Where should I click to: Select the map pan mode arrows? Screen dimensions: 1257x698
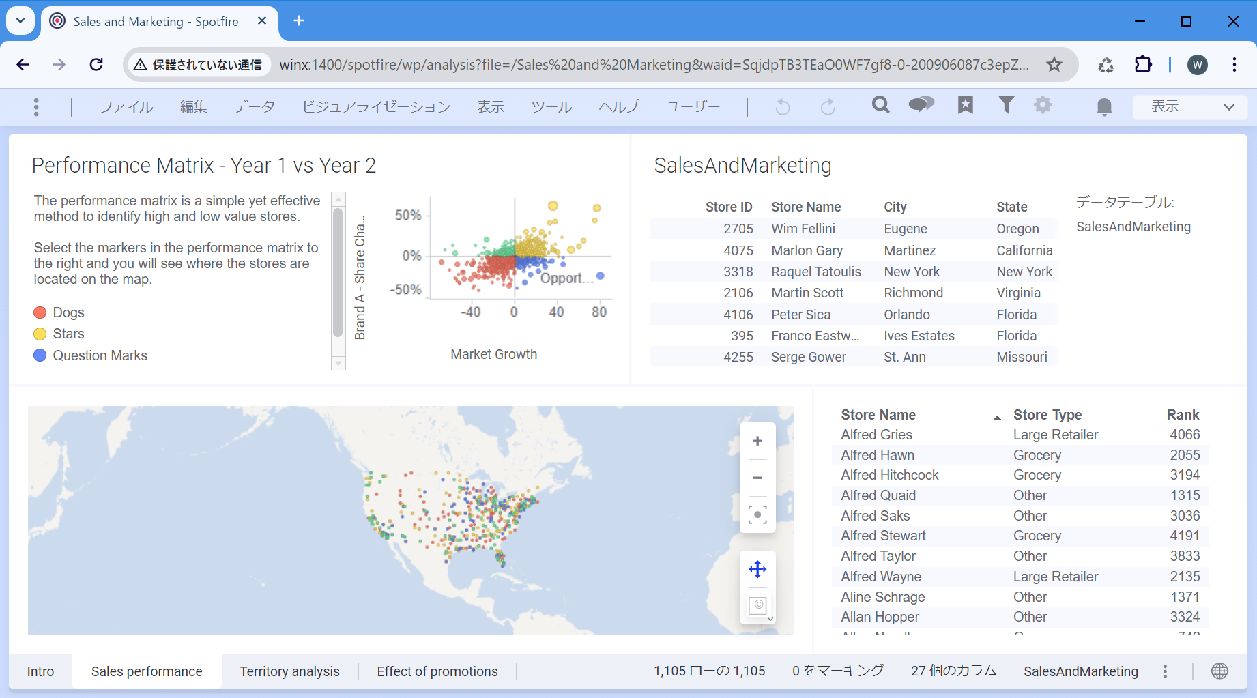757,569
